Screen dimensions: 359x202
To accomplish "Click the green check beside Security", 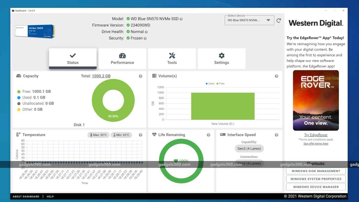I will pyautogui.click(x=128, y=38).
